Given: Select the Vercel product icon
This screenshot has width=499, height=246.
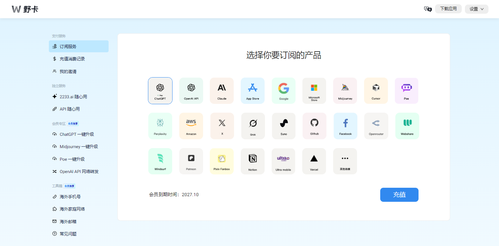Looking at the screenshot, I should (x=314, y=161).
